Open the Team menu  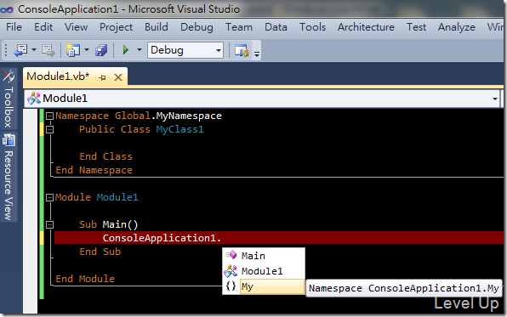pyautogui.click(x=239, y=27)
